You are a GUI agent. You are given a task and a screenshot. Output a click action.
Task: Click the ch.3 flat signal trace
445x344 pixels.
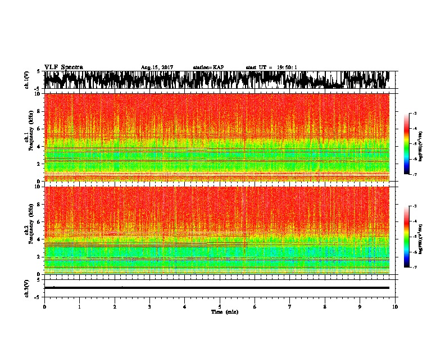(217, 288)
